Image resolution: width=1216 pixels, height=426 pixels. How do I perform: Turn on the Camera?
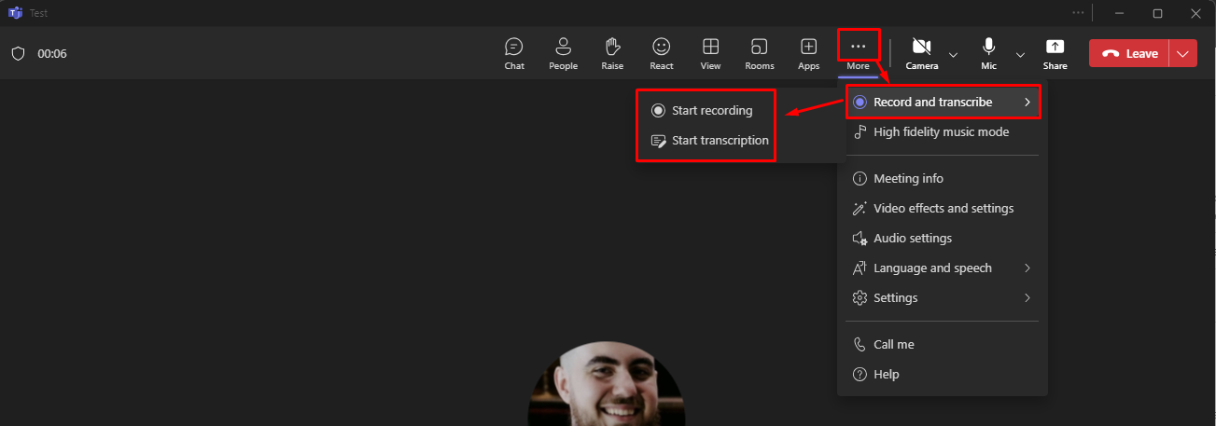tap(922, 53)
